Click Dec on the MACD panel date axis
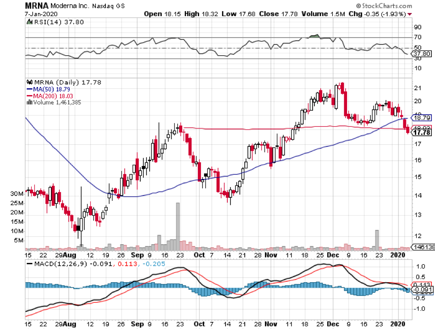 pyautogui.click(x=333, y=324)
